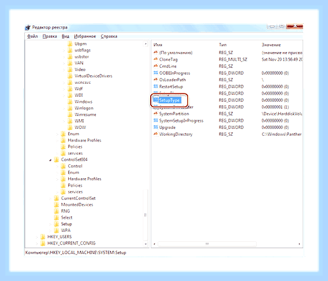Expand the HKEY_CURRENT_CONFIG hive
The image size is (328, 281).
click(x=37, y=244)
